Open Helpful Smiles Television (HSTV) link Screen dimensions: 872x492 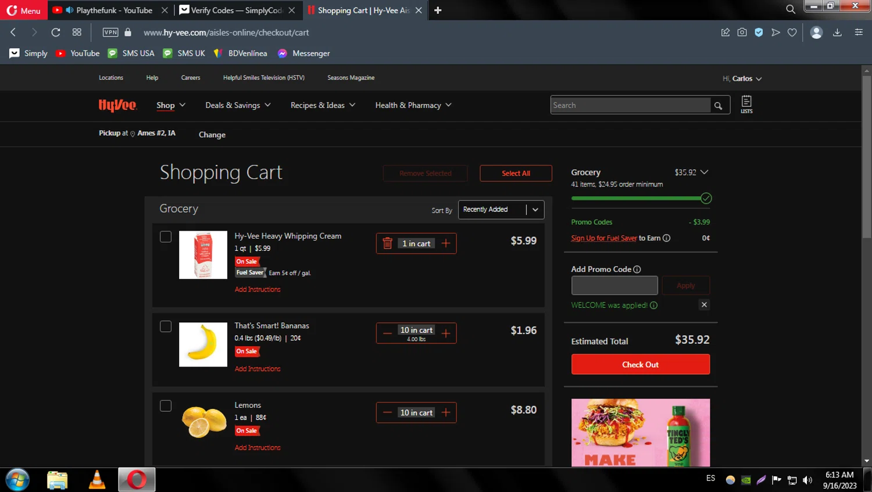coord(264,78)
